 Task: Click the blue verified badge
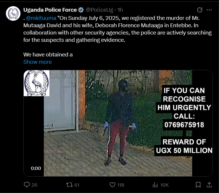pos(81,10)
